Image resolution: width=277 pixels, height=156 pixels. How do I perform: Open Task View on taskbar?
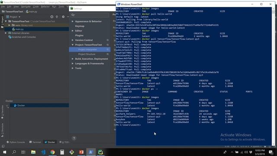[x=23, y=152]
